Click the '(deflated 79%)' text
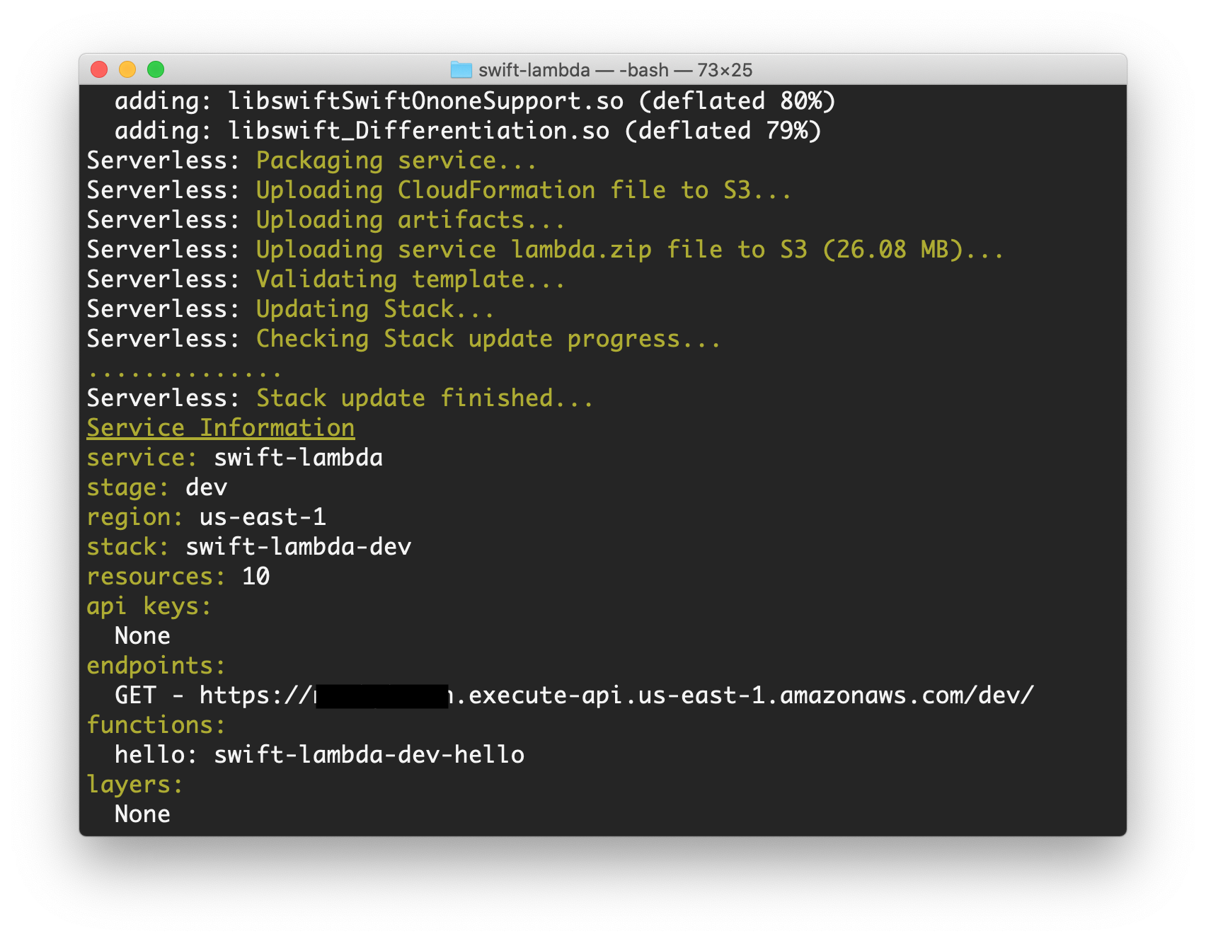Image resolution: width=1206 pixels, height=941 pixels. [x=723, y=131]
